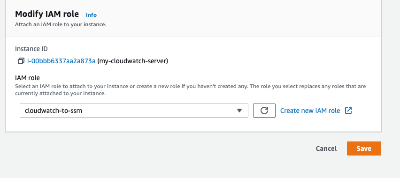Click the cloudwatch-to-ssm value text in the selector

click(x=54, y=111)
